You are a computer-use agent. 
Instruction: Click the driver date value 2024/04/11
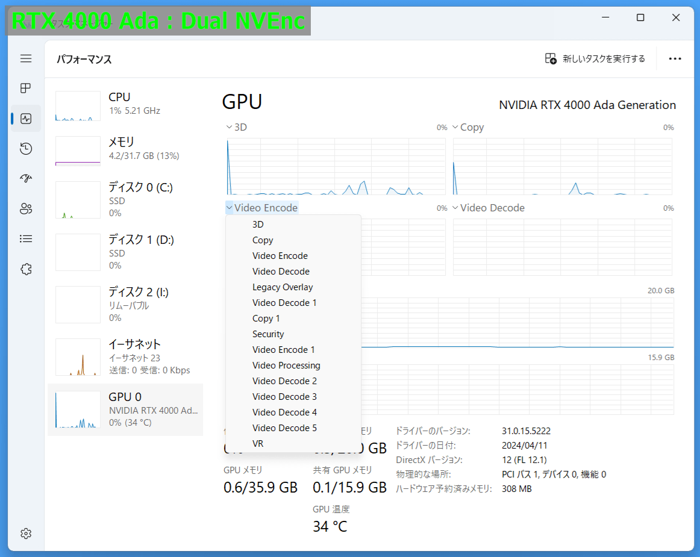pyautogui.click(x=524, y=446)
